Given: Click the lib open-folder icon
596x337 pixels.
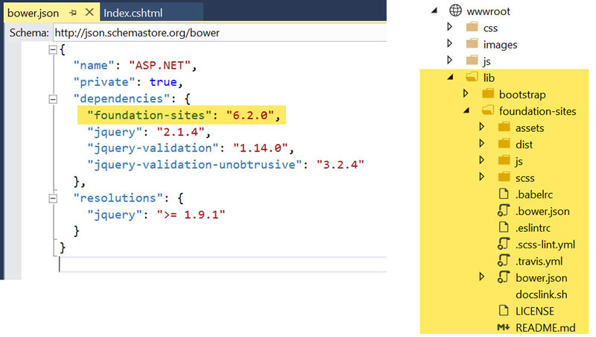Looking at the screenshot, I should 472,78.
